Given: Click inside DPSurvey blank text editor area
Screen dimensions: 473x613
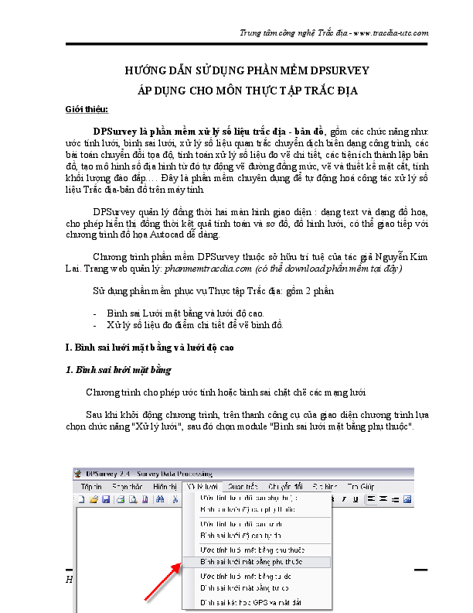Looking at the screenshot, I should pyautogui.click(x=129, y=559).
